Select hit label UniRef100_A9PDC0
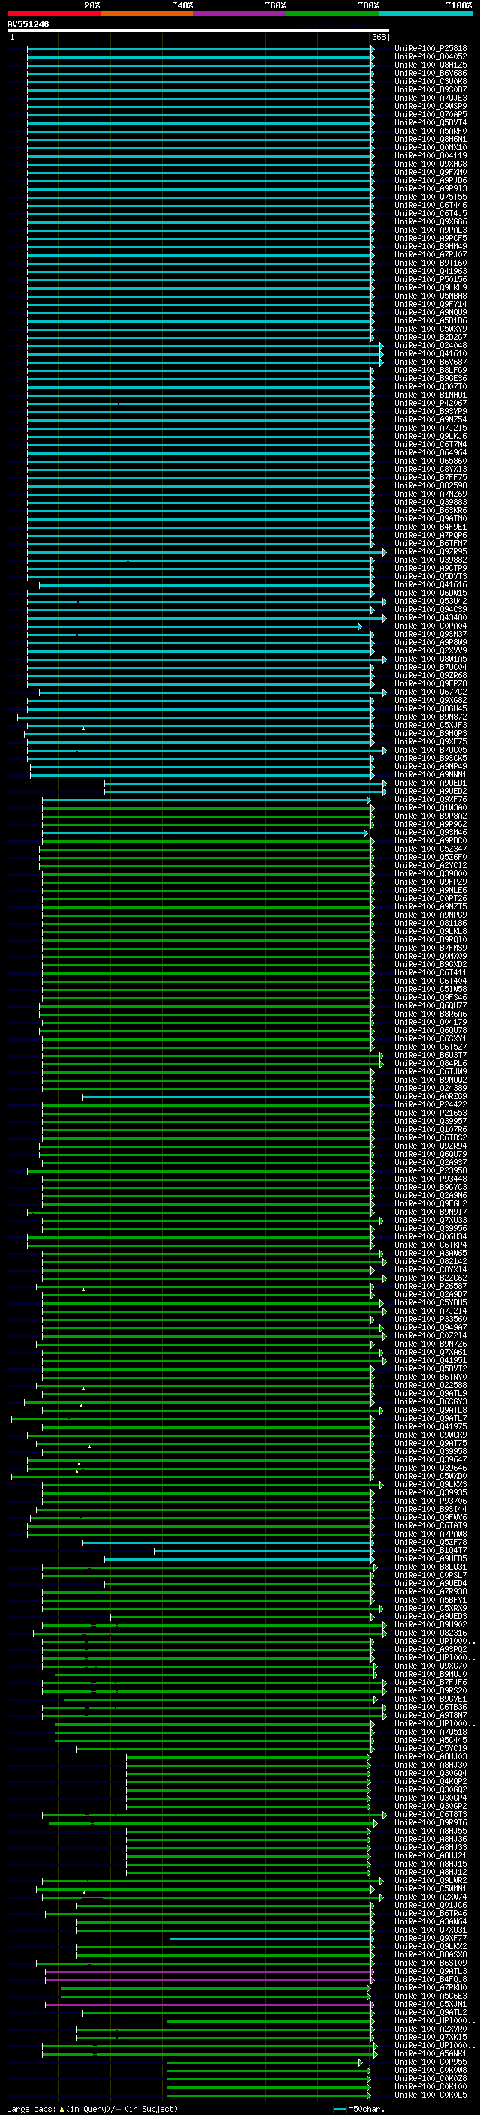This screenshot has height=2115, width=480. (430, 841)
